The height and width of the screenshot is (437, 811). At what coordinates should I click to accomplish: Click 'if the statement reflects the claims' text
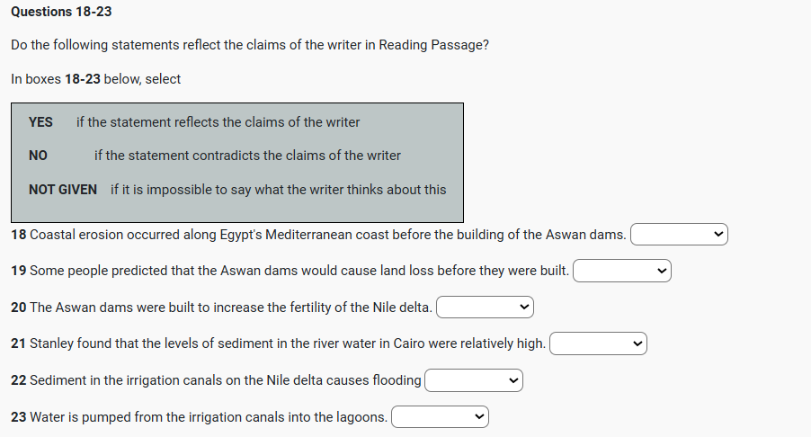(x=218, y=122)
